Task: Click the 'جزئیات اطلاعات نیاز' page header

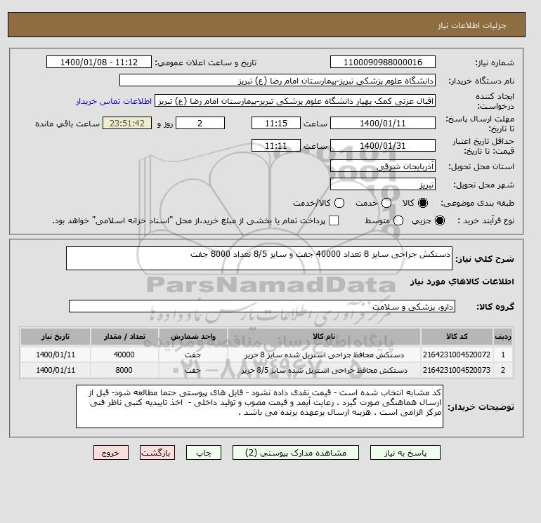Action: 471,25
